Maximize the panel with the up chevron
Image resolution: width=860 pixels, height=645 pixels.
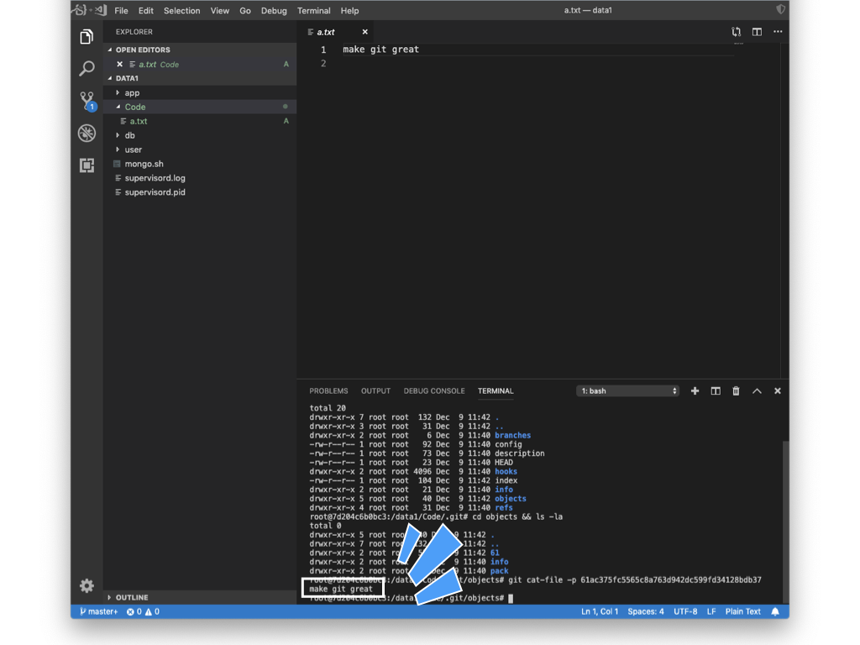coord(757,391)
